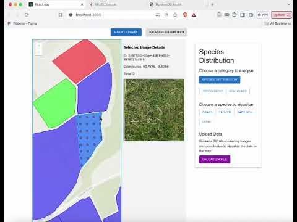
Task: Go forward in browser history
Action: (17, 15)
